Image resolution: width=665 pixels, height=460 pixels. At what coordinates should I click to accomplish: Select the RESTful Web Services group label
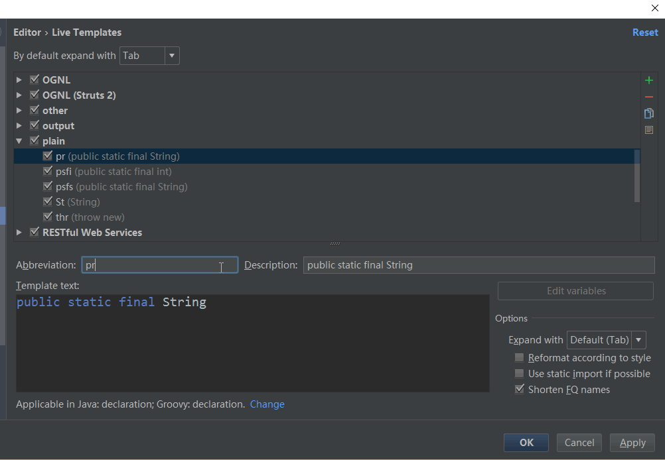92,233
